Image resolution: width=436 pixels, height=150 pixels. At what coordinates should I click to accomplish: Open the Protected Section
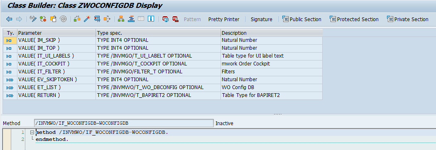pos(354,19)
